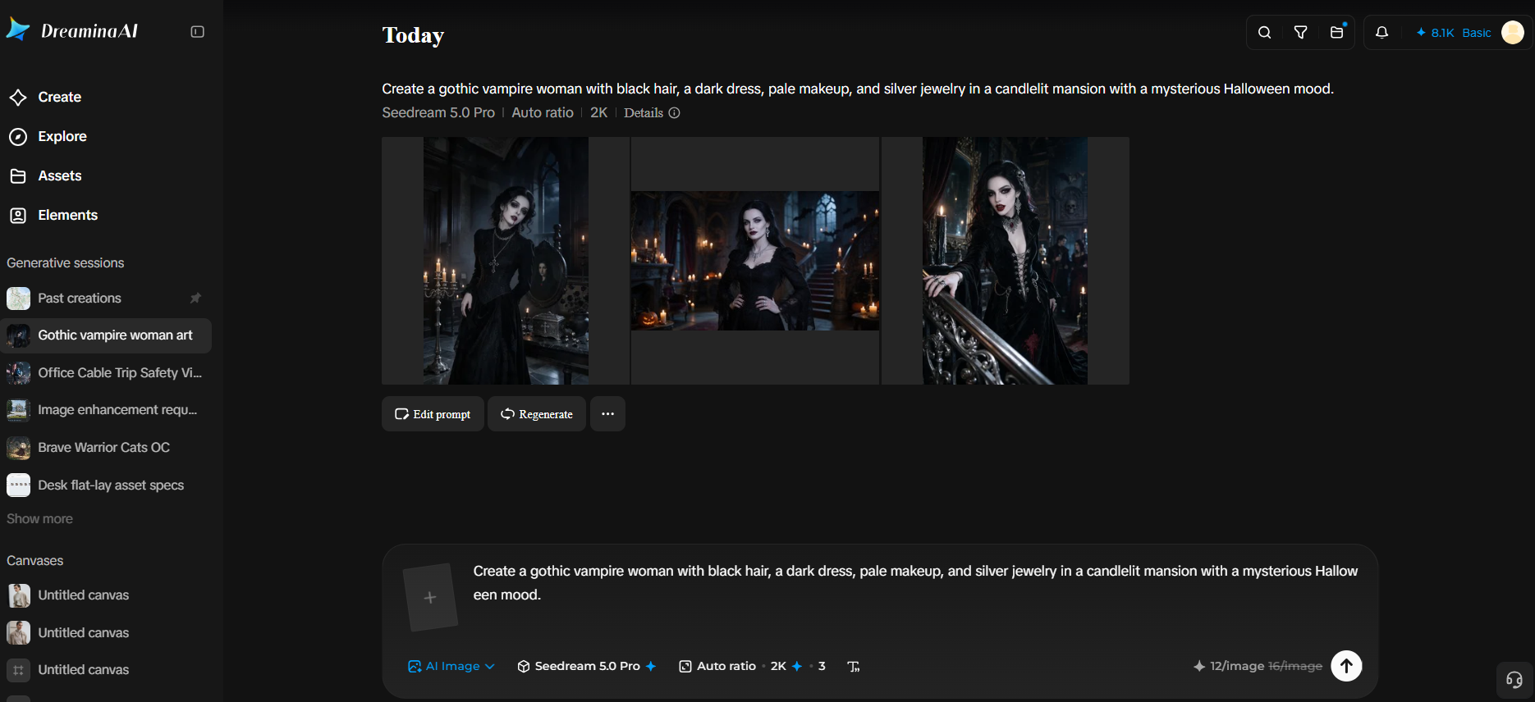Image resolution: width=1535 pixels, height=702 pixels.
Task: Show more generative sessions
Action: (x=39, y=519)
